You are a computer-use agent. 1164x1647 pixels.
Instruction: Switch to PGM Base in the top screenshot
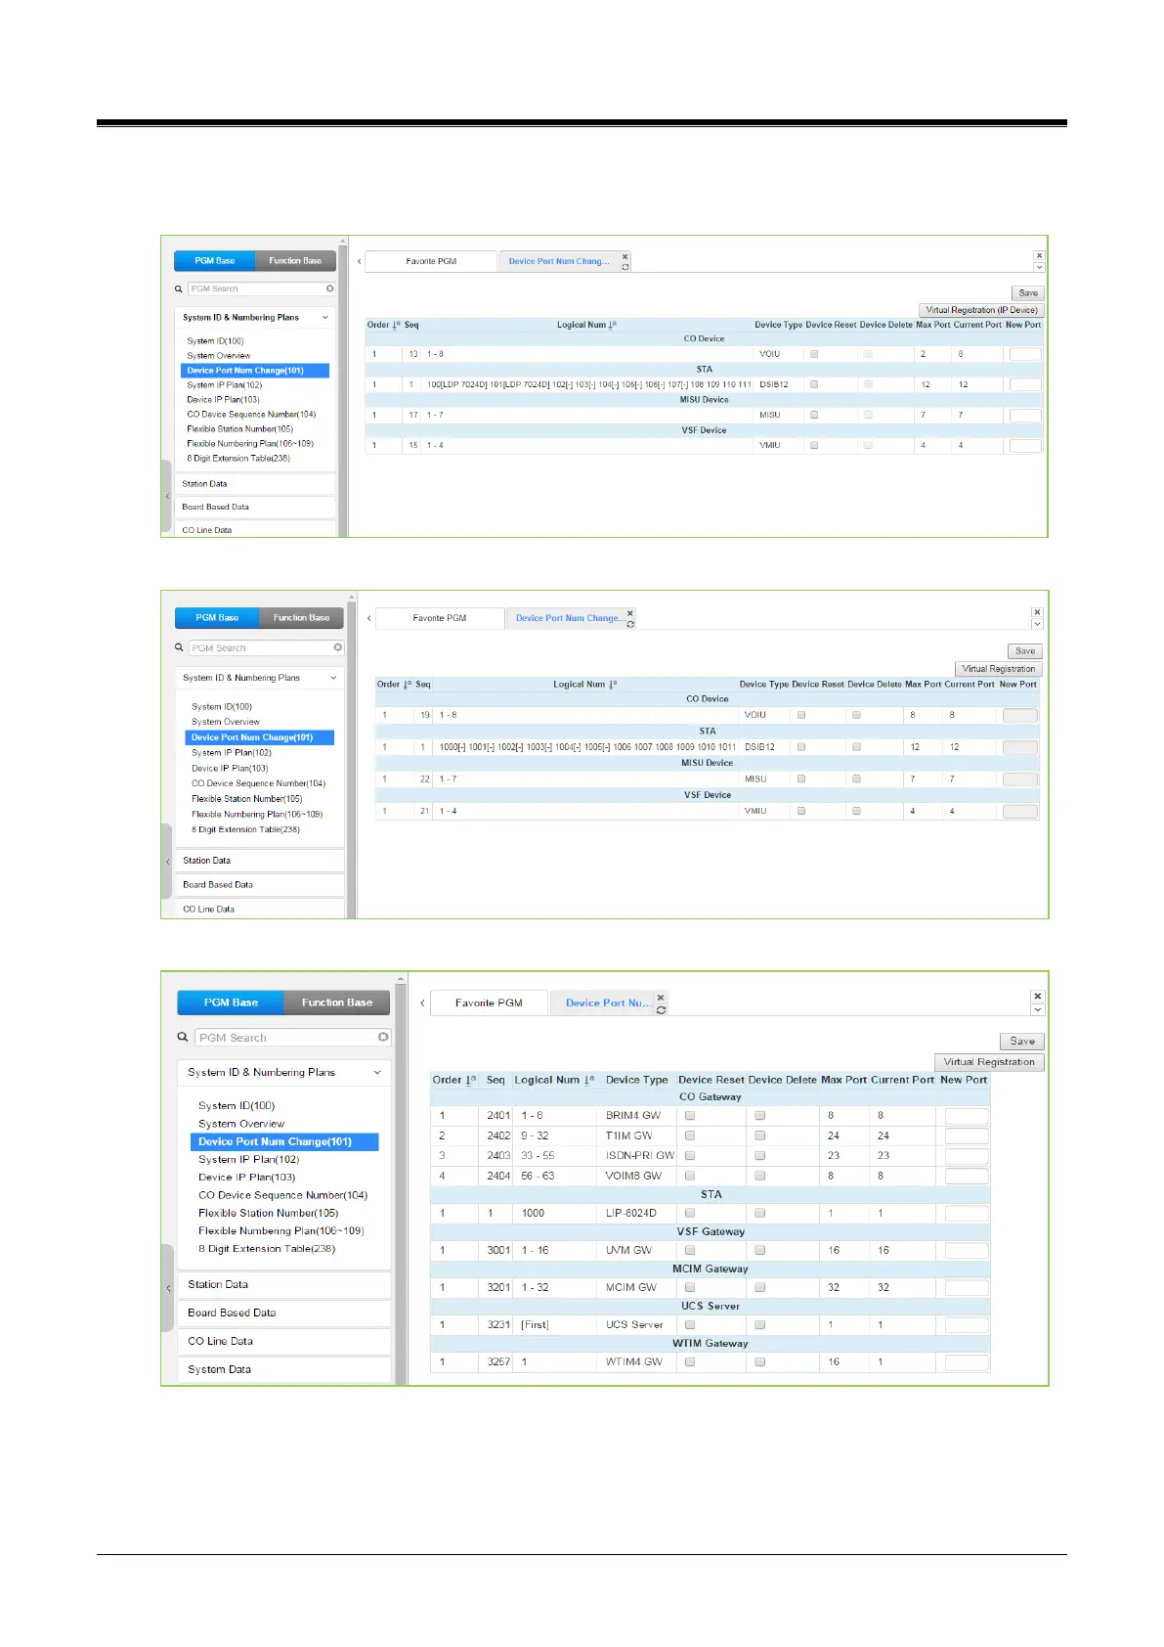tap(214, 260)
